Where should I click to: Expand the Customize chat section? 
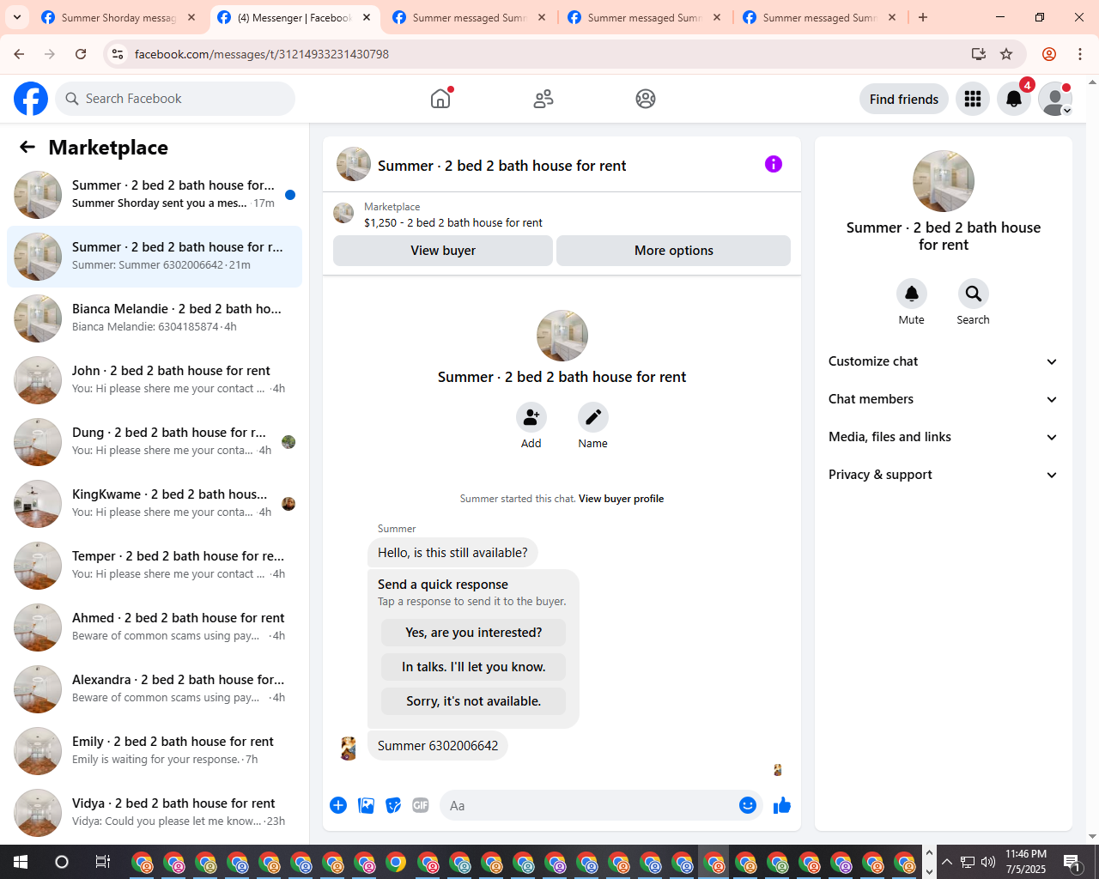coord(943,361)
